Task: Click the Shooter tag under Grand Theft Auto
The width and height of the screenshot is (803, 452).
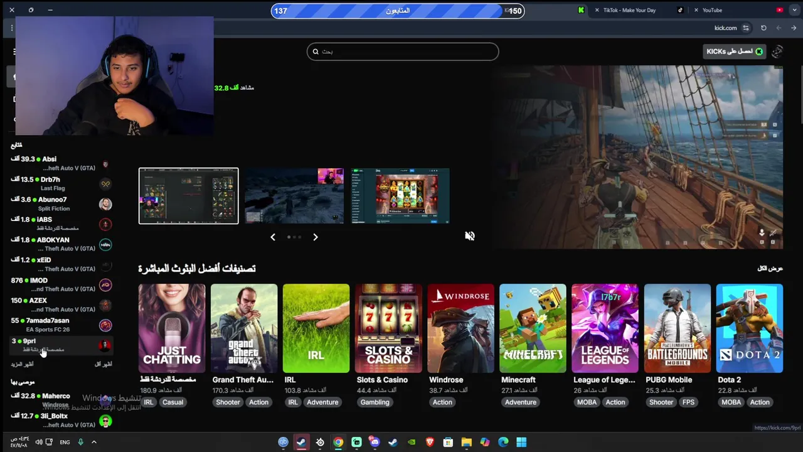Action: coord(228,402)
